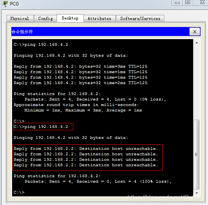Click the first 'ping 192.168.4.2' command line

coord(41,44)
